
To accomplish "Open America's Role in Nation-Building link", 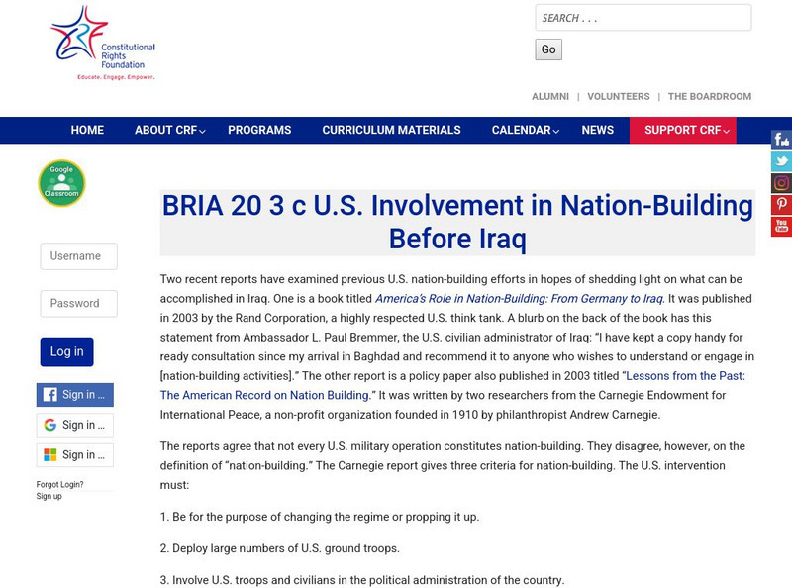I will click(x=519, y=299).
